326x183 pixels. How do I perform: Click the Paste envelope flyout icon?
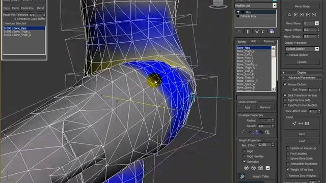(x=267, y=132)
